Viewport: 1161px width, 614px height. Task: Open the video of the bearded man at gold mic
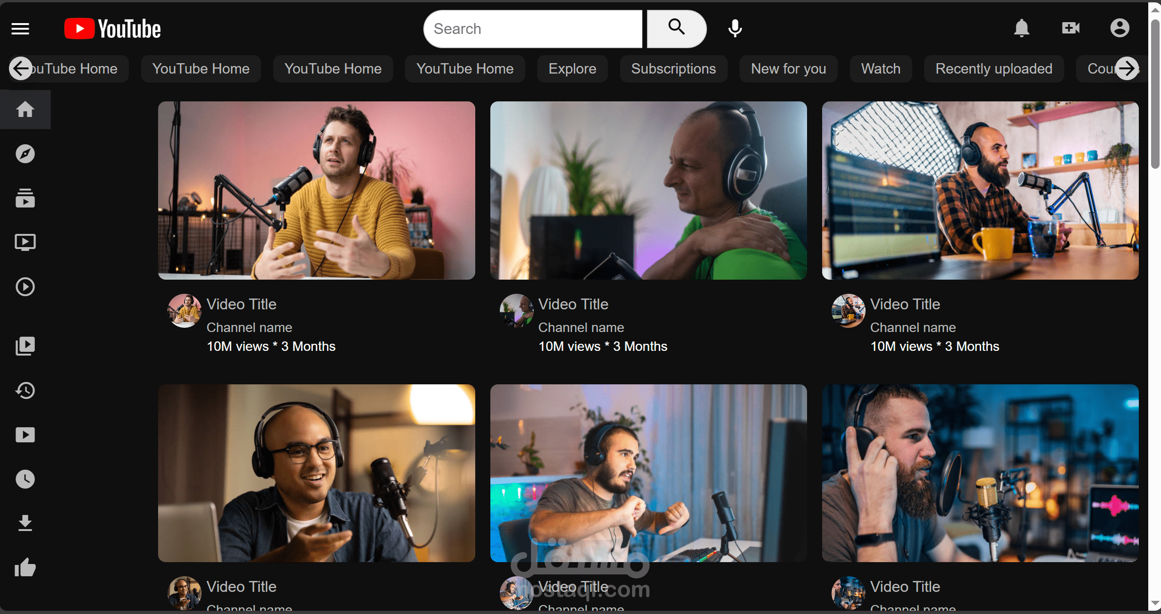[x=980, y=473]
